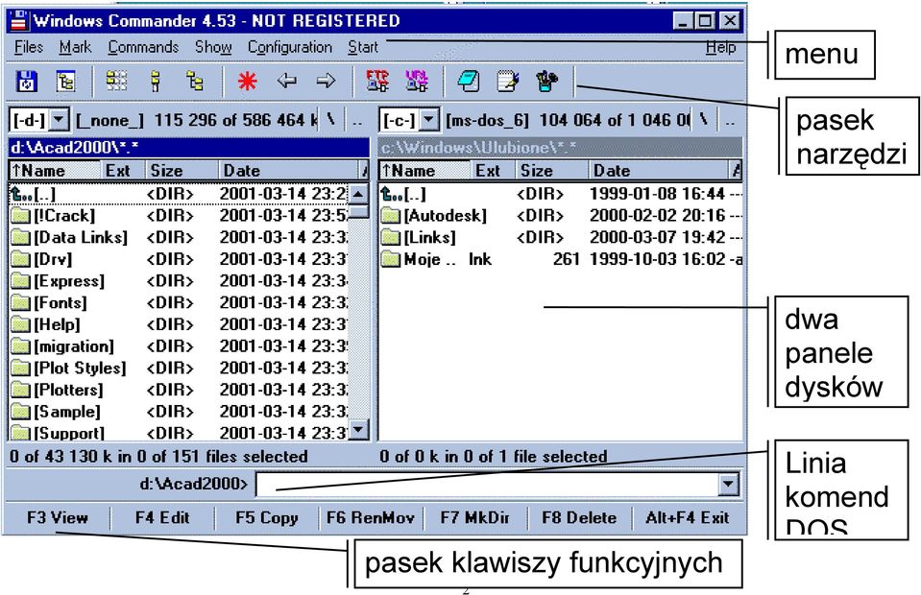Expand the command line history dropdown
Screen dimensions: 921x595
pos(728,484)
